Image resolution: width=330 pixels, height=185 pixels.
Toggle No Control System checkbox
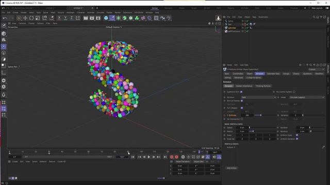pos(294,92)
